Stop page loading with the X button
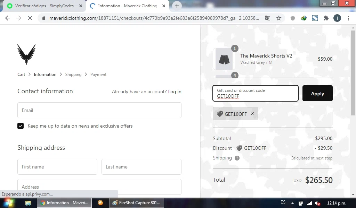 pyautogui.click(x=30, y=18)
